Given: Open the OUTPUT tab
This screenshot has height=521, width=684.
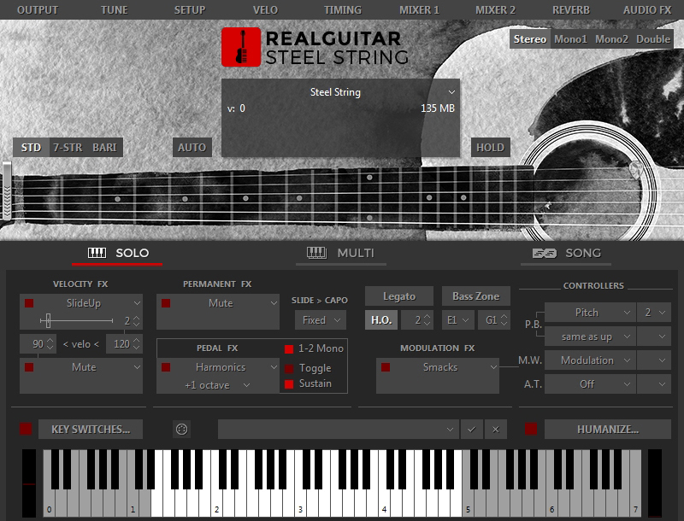Looking at the screenshot, I should point(38,10).
